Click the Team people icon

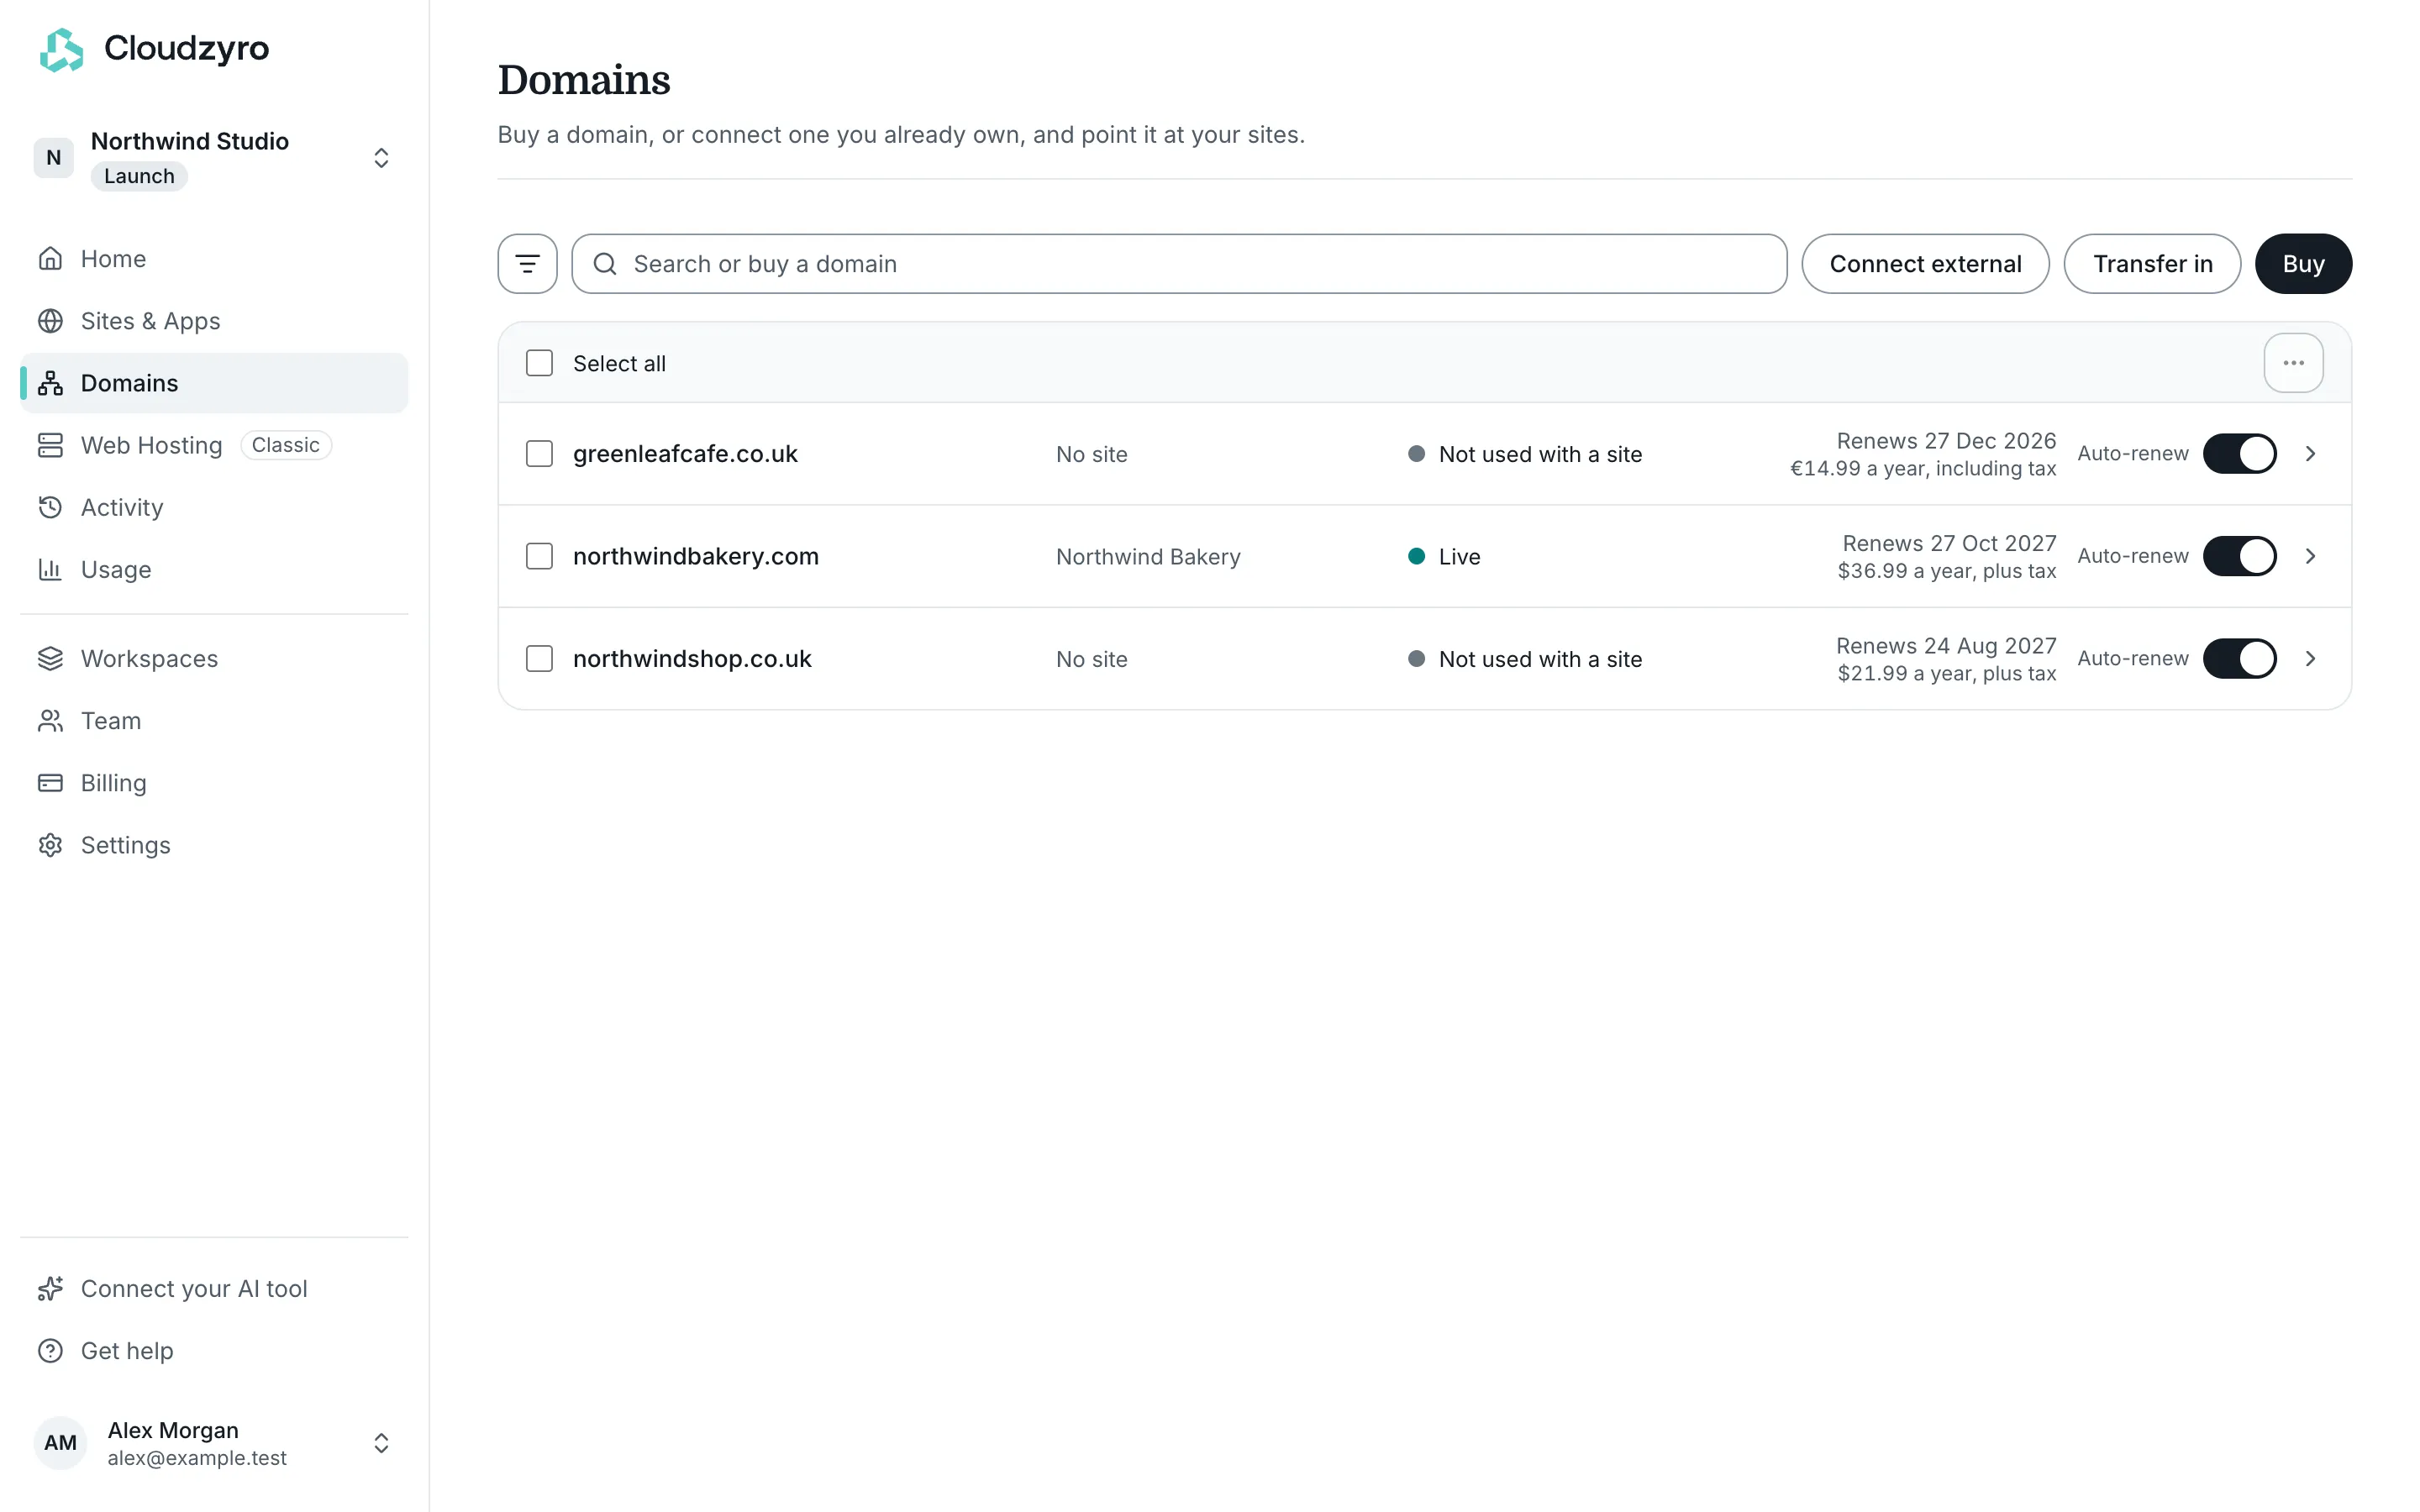(x=50, y=721)
